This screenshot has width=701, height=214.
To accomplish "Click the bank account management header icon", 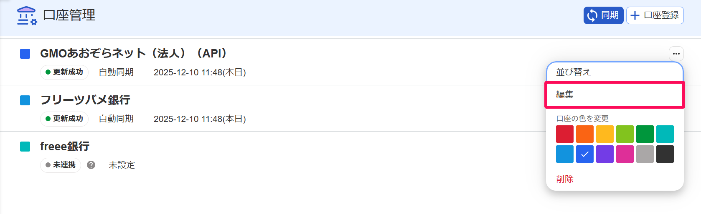I will (x=27, y=15).
